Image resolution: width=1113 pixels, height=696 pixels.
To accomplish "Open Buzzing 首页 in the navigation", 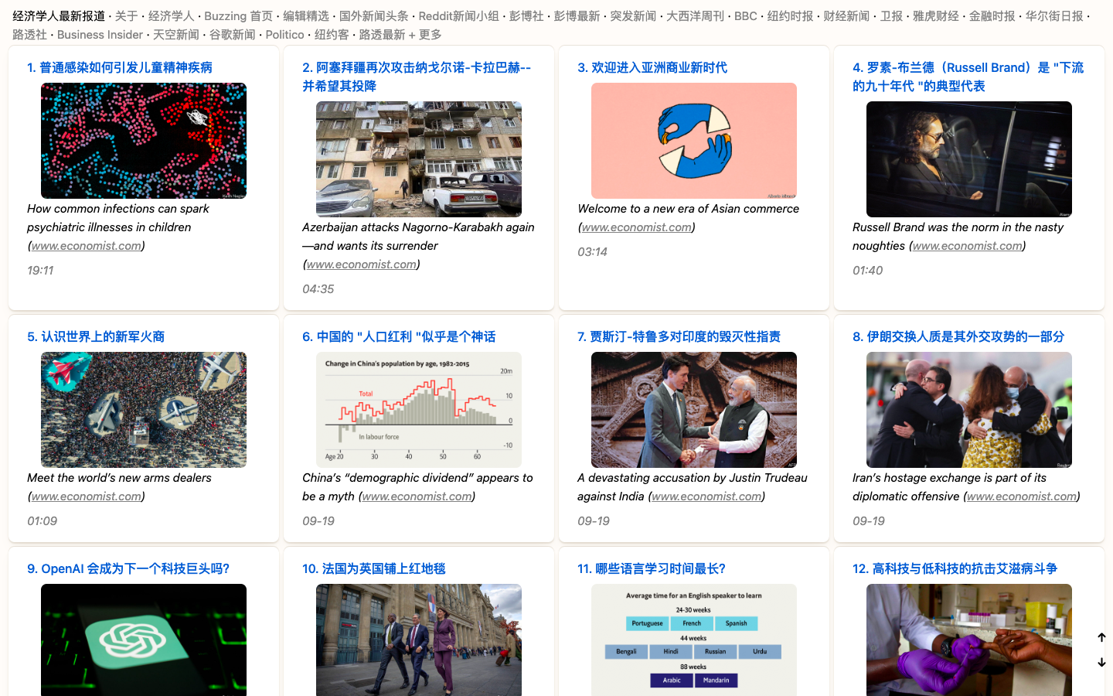I will tap(238, 15).
